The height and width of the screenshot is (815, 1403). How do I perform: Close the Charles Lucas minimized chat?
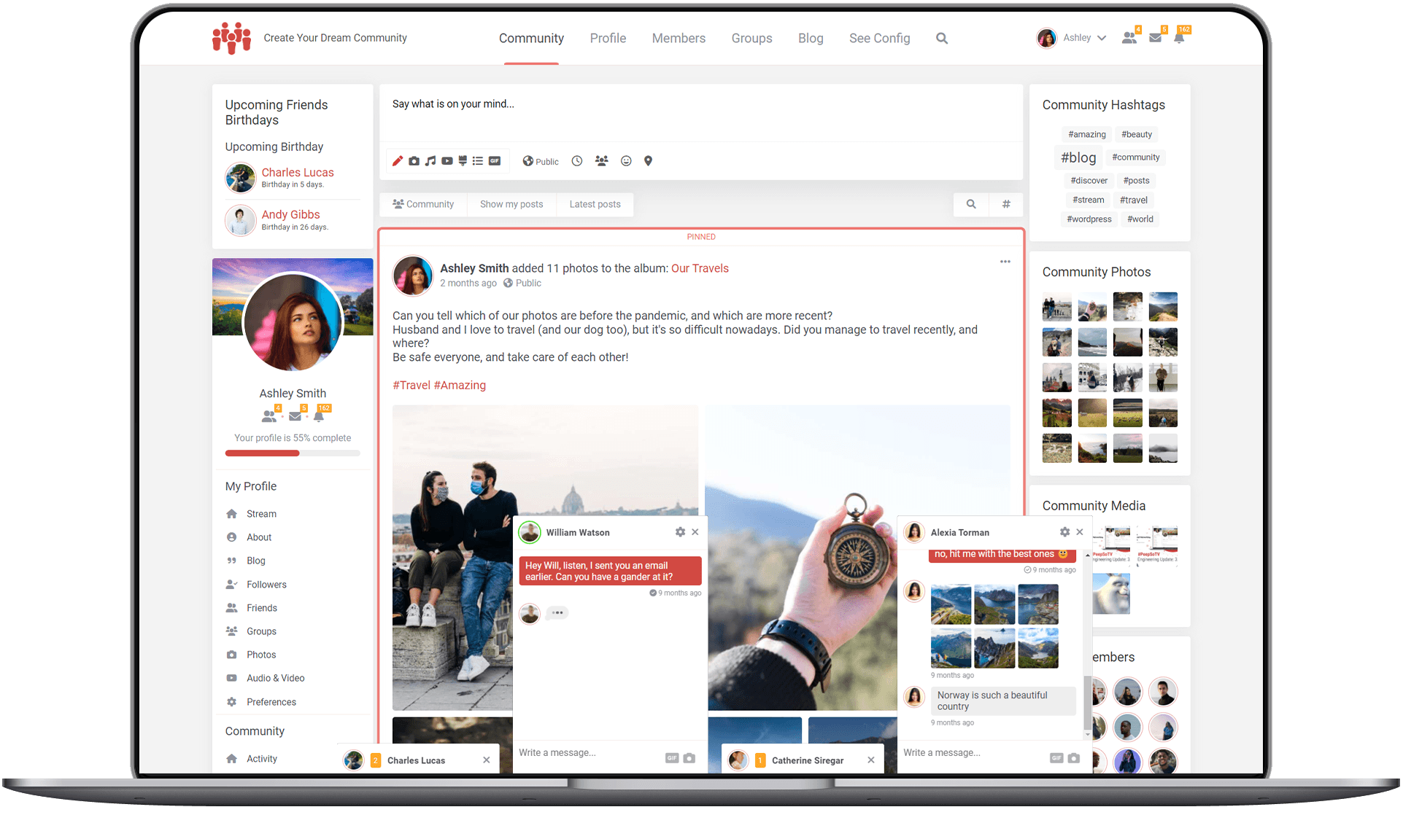pos(487,761)
